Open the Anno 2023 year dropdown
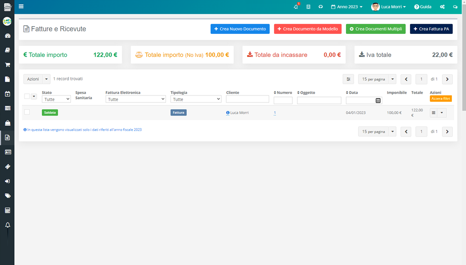466x265 pixels. [346, 7]
